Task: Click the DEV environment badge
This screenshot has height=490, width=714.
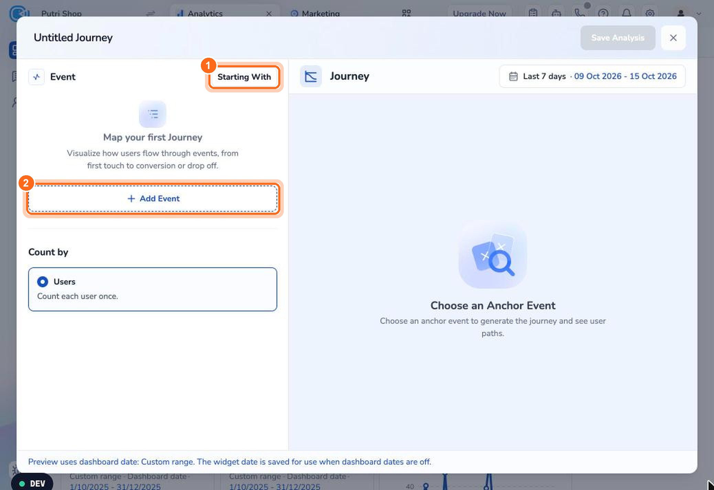Action: click(32, 483)
